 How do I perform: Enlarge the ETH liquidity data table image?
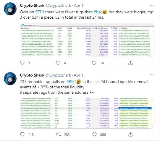pyautogui.click(x=87, y=40)
